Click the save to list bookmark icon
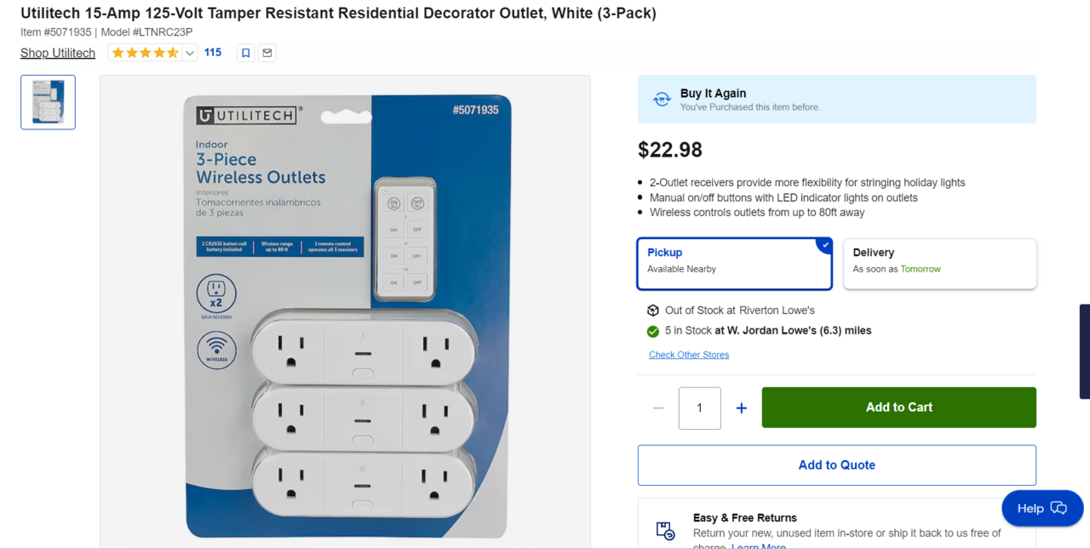The image size is (1090, 549). pyautogui.click(x=245, y=53)
